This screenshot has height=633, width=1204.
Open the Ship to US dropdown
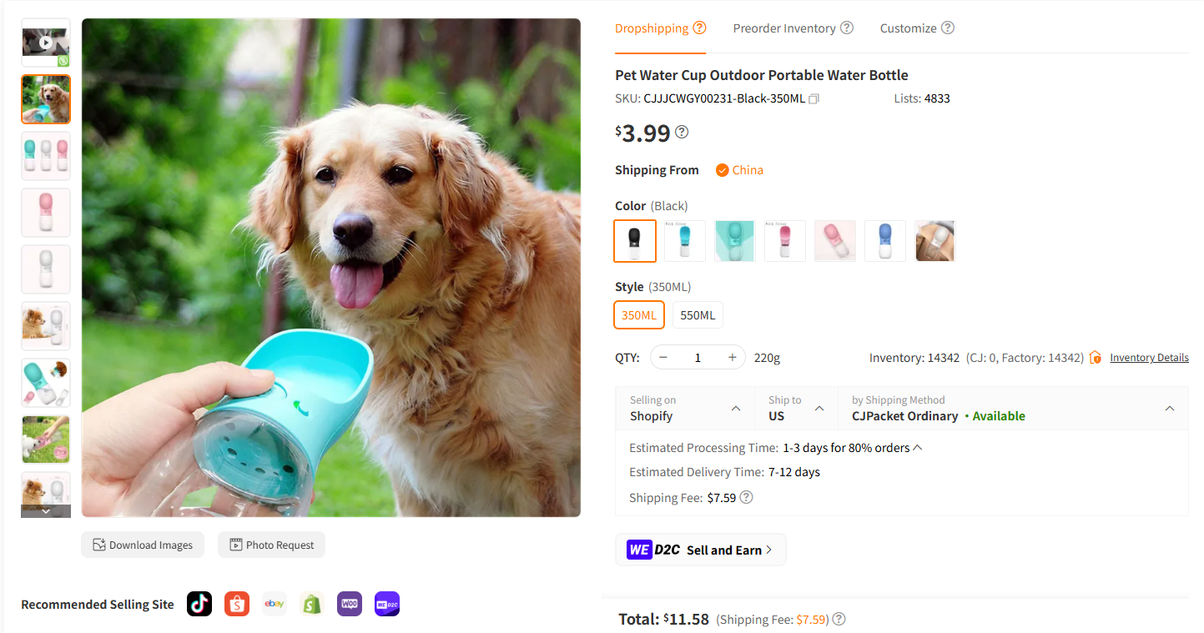[x=795, y=408]
